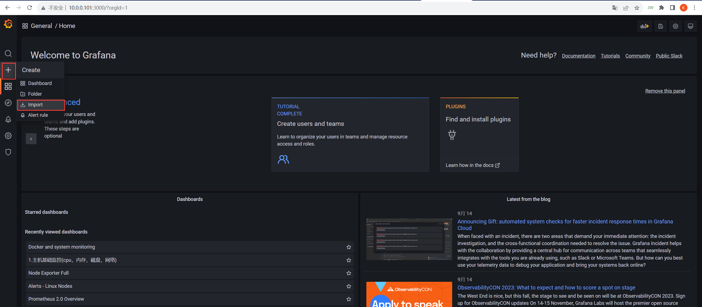Click the Add panel icon
The width and height of the screenshot is (702, 307).
[x=644, y=26]
